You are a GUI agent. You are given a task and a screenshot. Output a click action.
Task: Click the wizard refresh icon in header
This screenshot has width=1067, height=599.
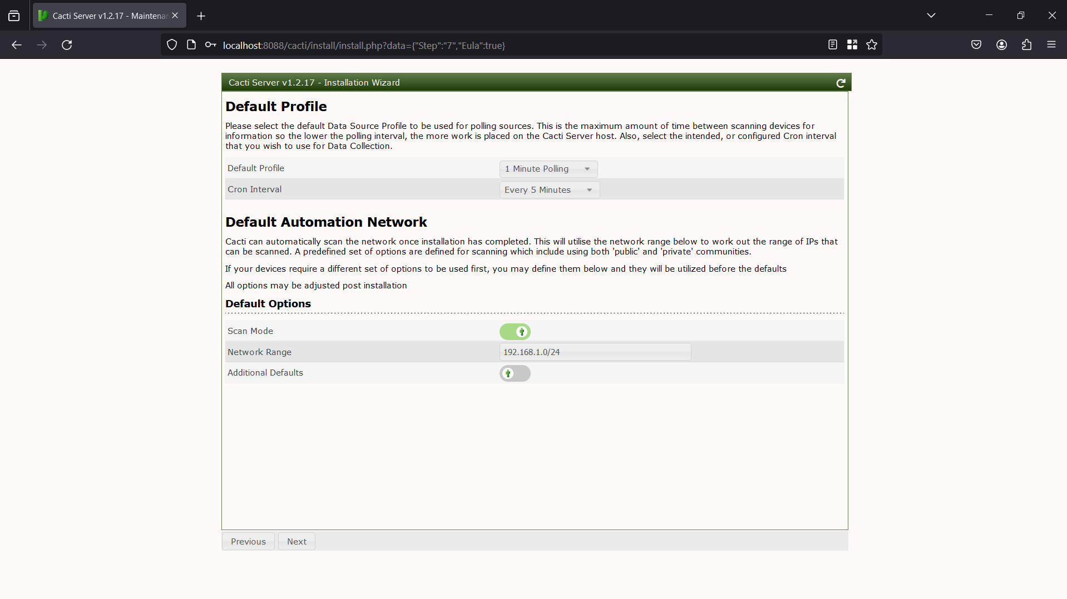(x=841, y=83)
